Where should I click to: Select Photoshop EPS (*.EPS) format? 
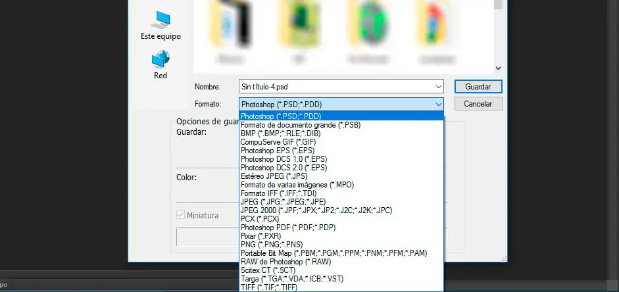pyautogui.click(x=341, y=151)
